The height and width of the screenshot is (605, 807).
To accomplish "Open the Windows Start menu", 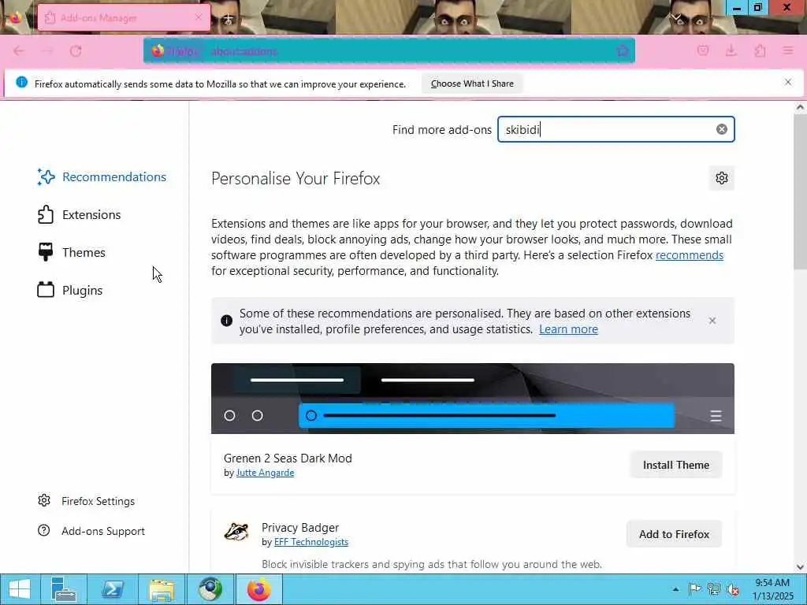I will [x=19, y=589].
